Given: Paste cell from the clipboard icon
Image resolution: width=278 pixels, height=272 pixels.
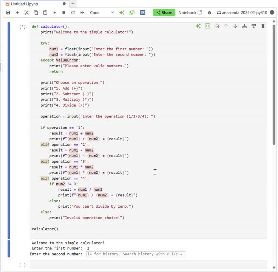Looking at the screenshot, I should [45, 12].
